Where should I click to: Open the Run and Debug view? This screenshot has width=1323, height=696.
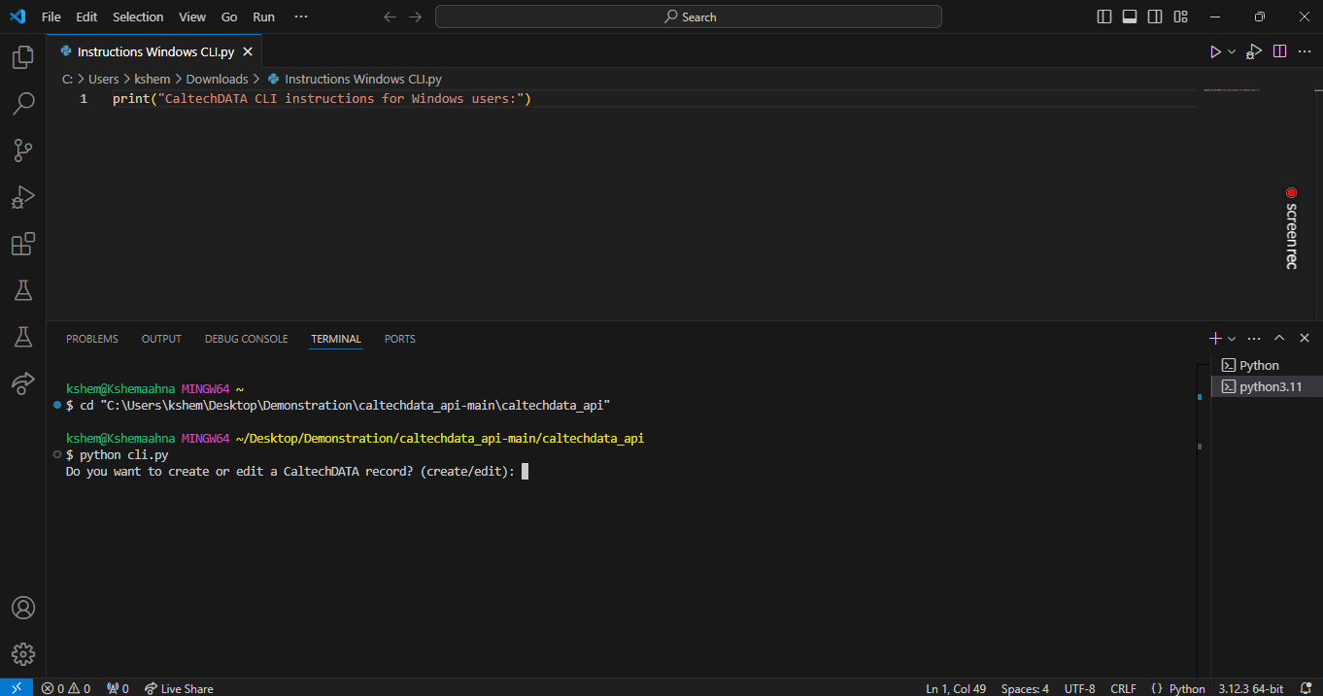pyautogui.click(x=22, y=197)
